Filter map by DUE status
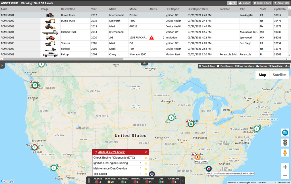Viewport: 291px width, 184px height. [161, 180]
